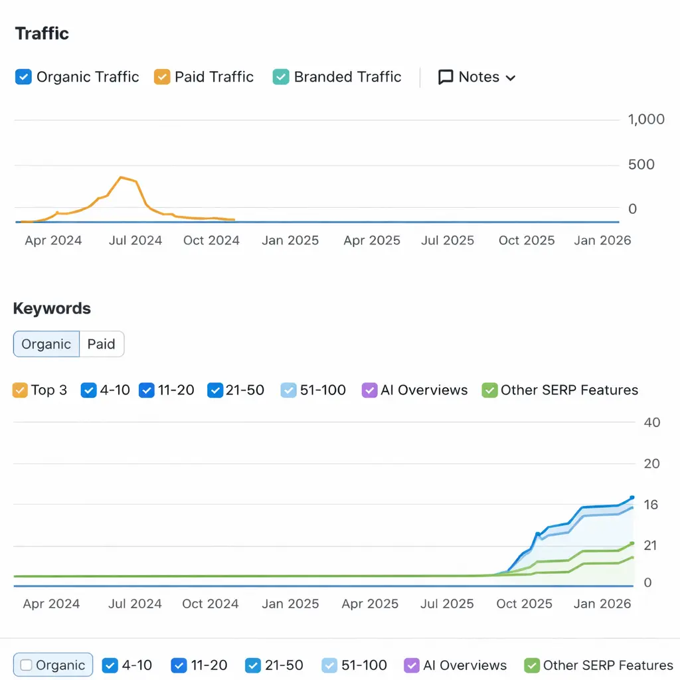
Task: Click the Traffic section heading
Action: pyautogui.click(x=42, y=33)
